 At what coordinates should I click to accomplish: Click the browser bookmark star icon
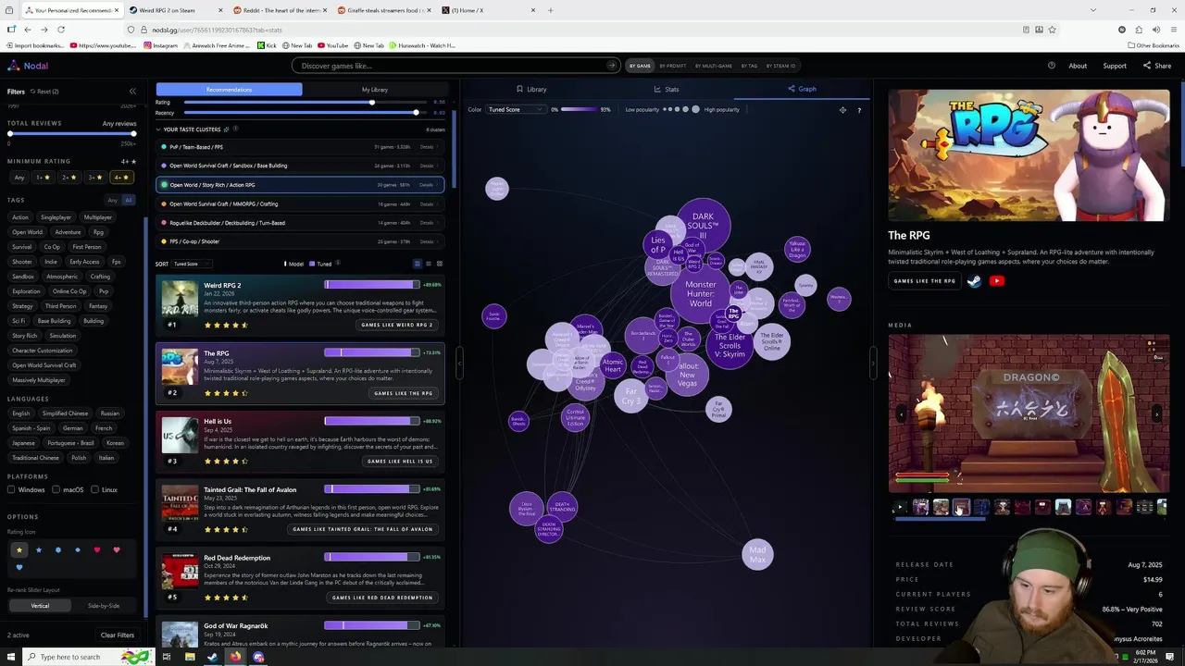1052,30
